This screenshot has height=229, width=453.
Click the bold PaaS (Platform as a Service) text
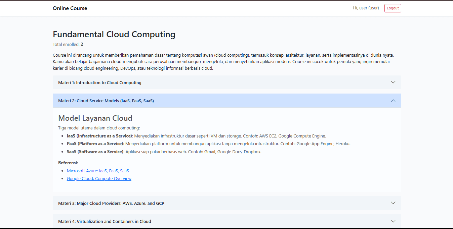[x=95, y=144]
